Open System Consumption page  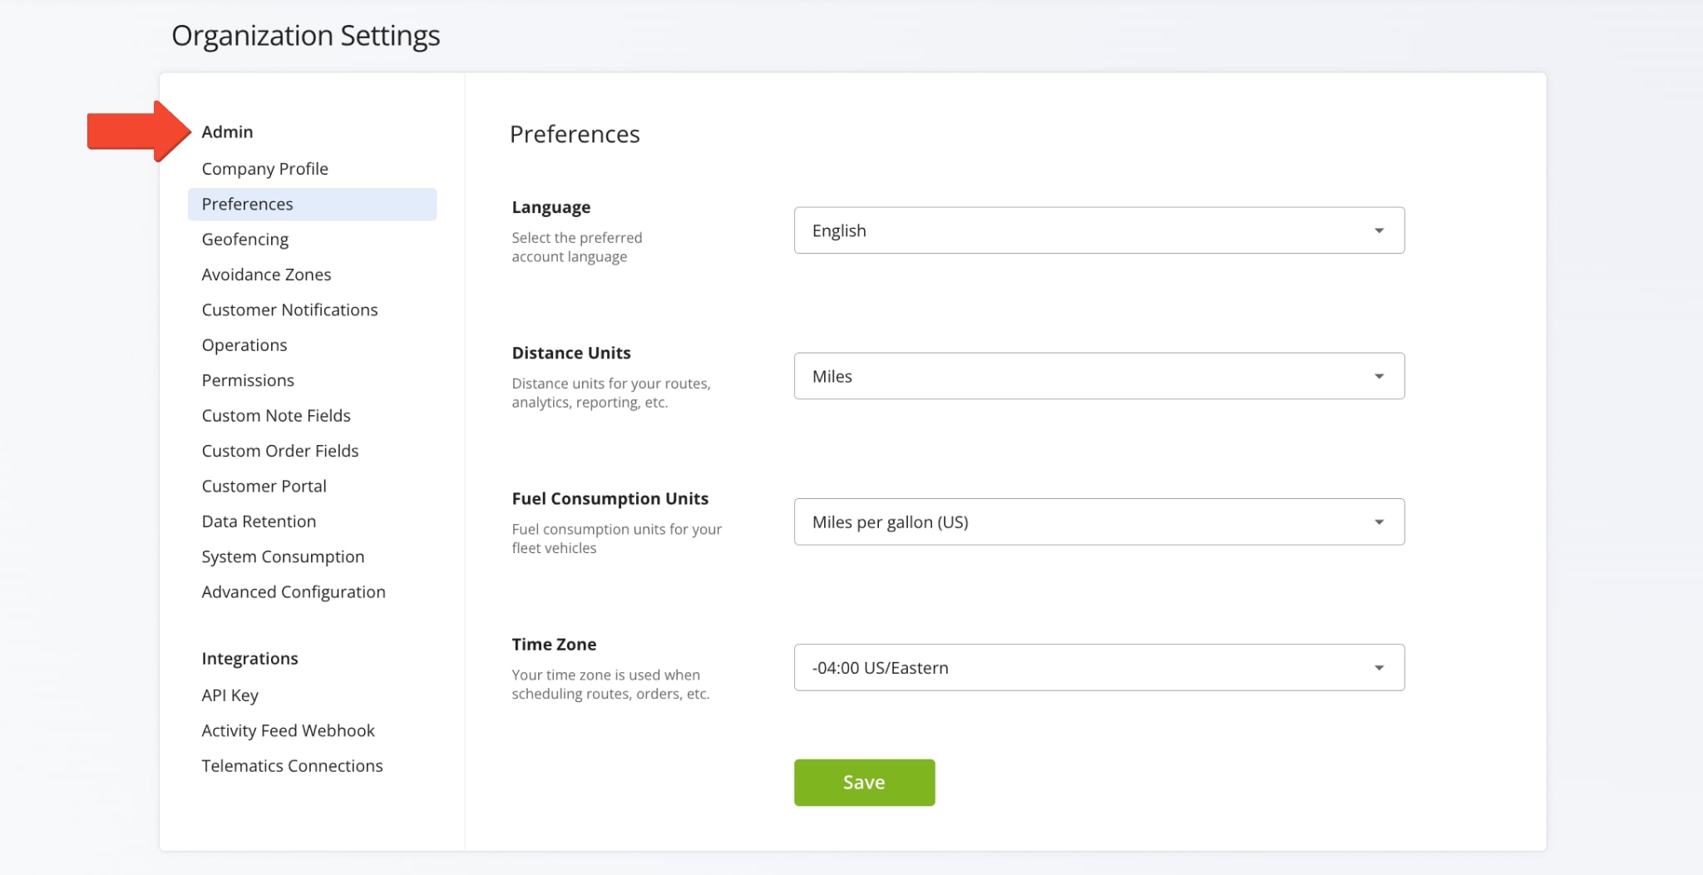[x=283, y=556]
